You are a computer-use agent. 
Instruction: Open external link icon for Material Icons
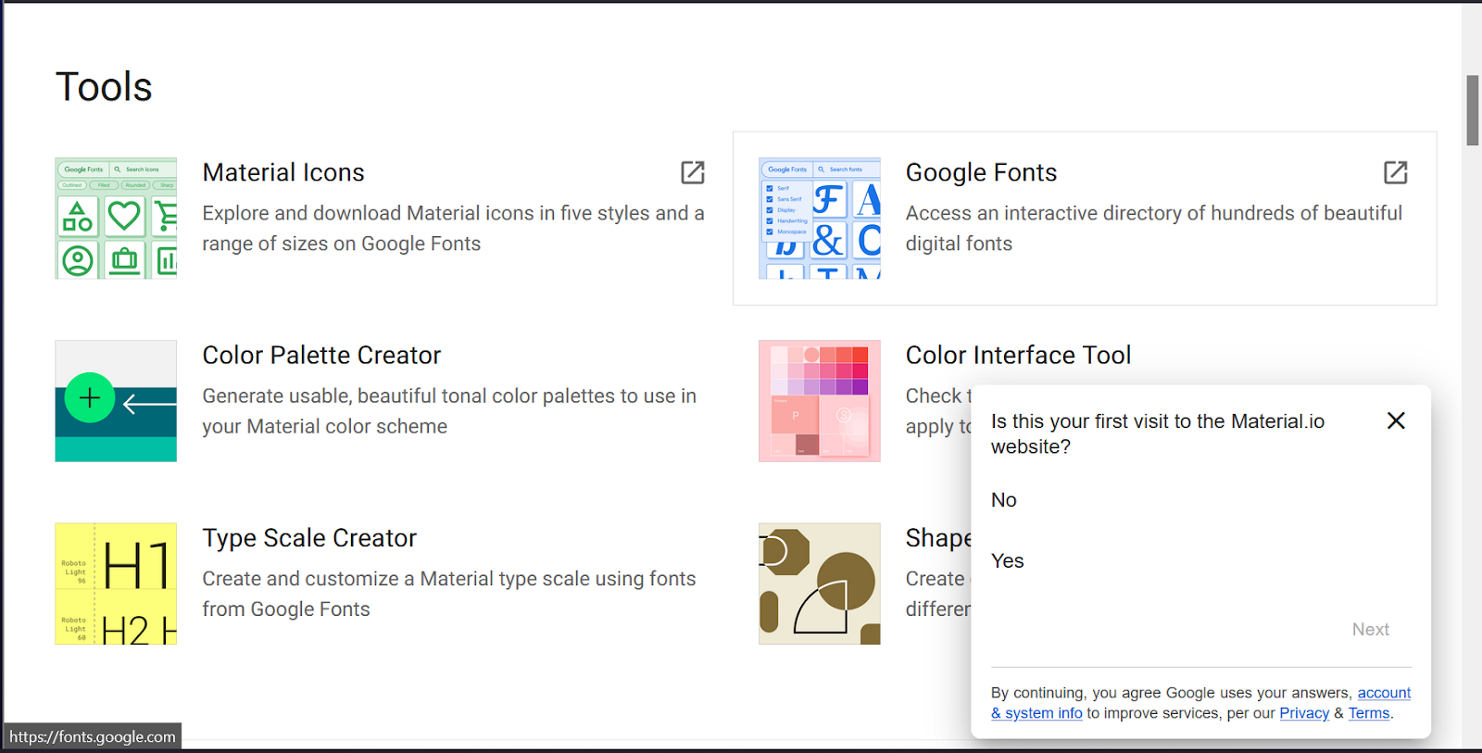693,172
